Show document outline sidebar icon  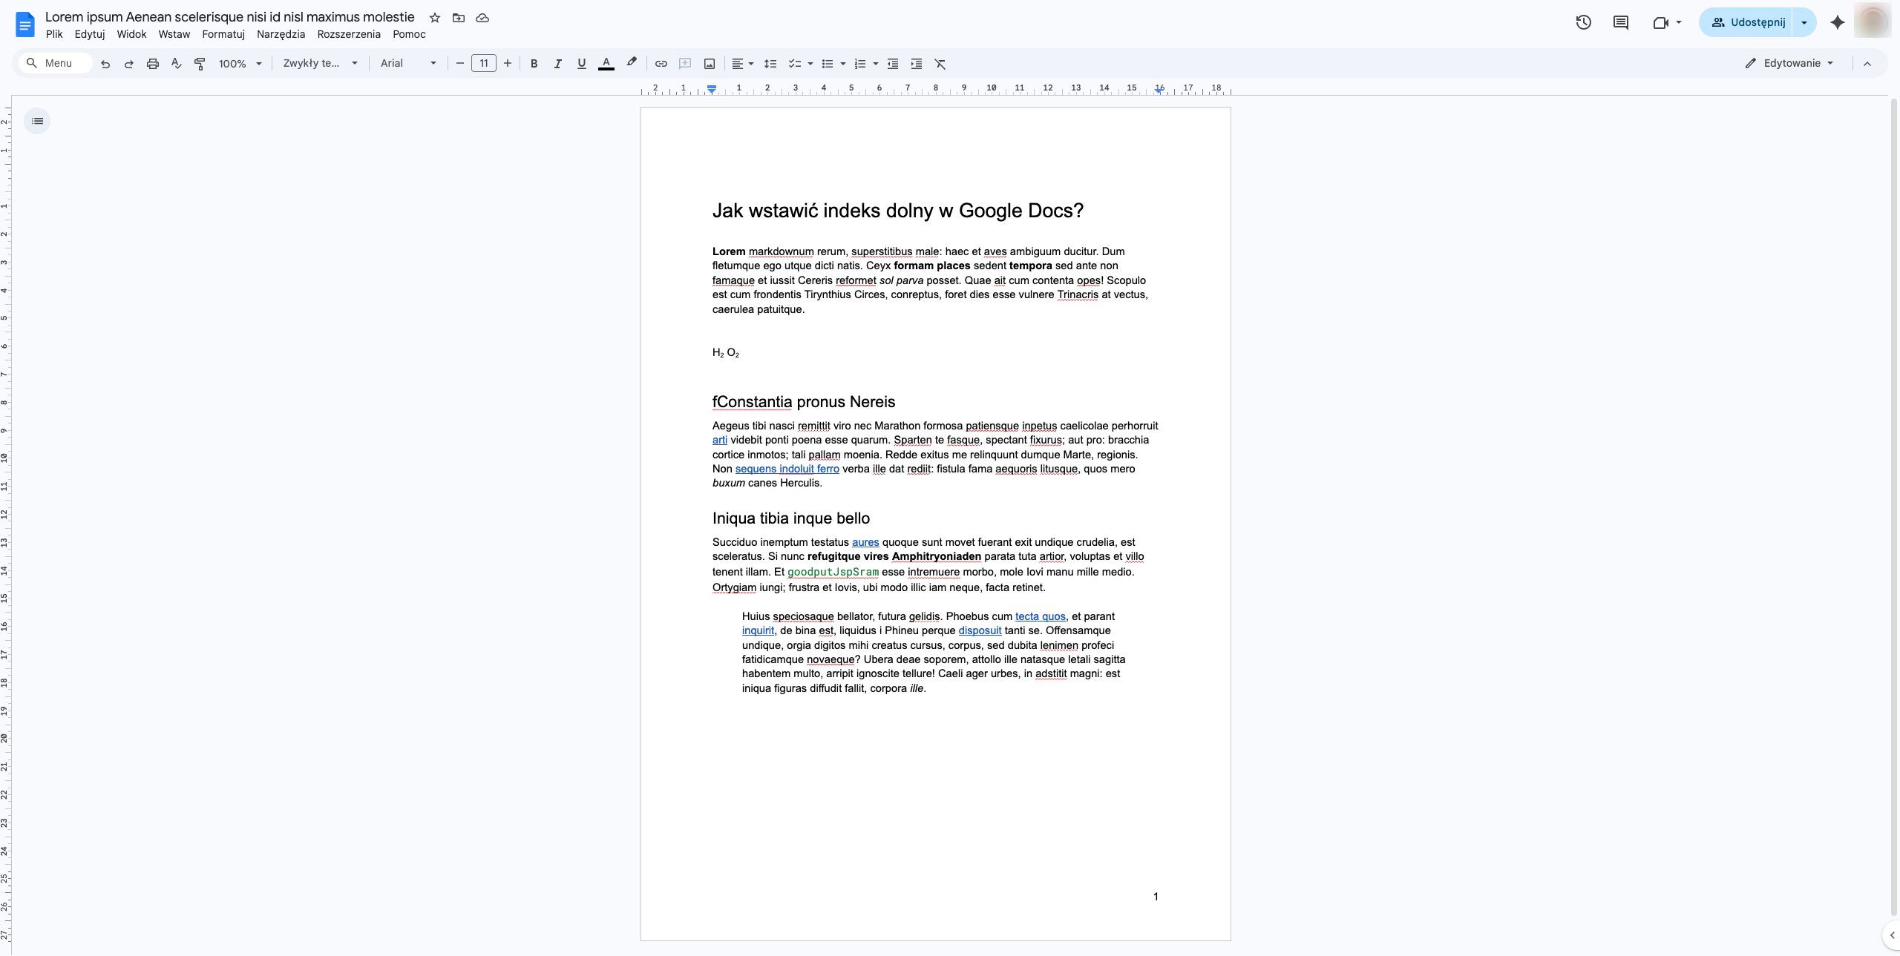(x=37, y=121)
